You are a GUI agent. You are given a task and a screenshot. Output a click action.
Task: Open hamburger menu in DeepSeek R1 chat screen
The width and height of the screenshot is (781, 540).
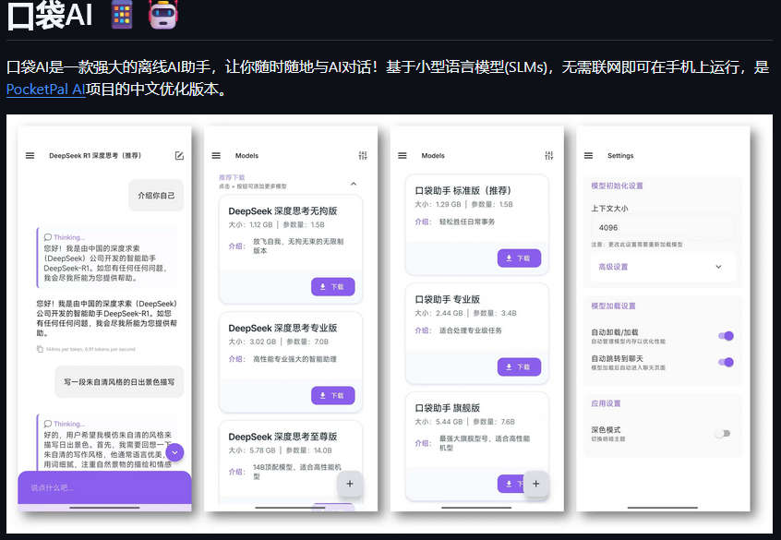(x=30, y=155)
